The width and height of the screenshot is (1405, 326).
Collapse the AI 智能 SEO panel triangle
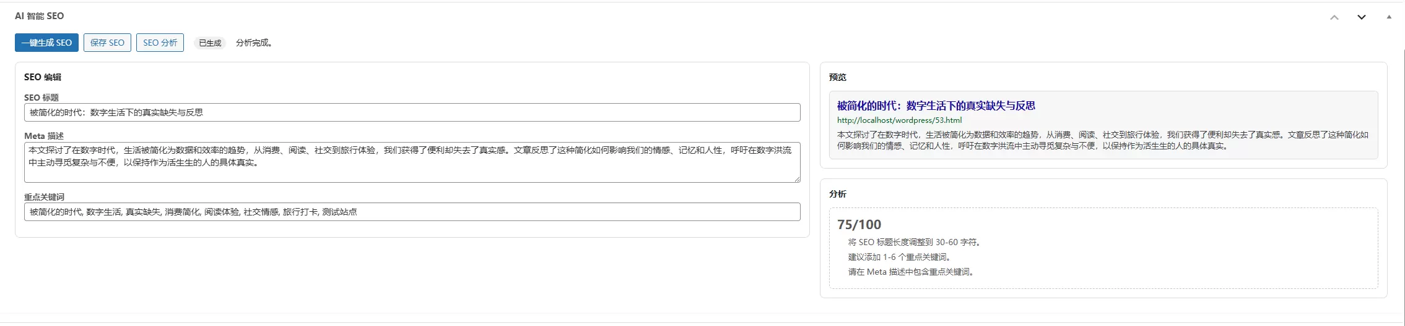pyautogui.click(x=1389, y=17)
